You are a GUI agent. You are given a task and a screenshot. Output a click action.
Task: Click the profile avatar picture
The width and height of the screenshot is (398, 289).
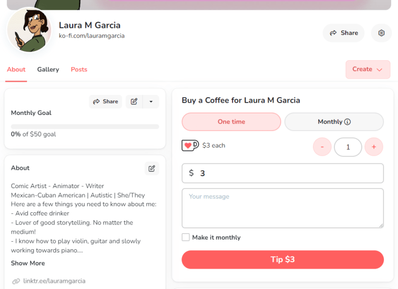pyautogui.click(x=29, y=30)
